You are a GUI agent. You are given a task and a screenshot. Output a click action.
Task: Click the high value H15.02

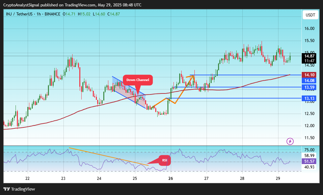coord(84,14)
